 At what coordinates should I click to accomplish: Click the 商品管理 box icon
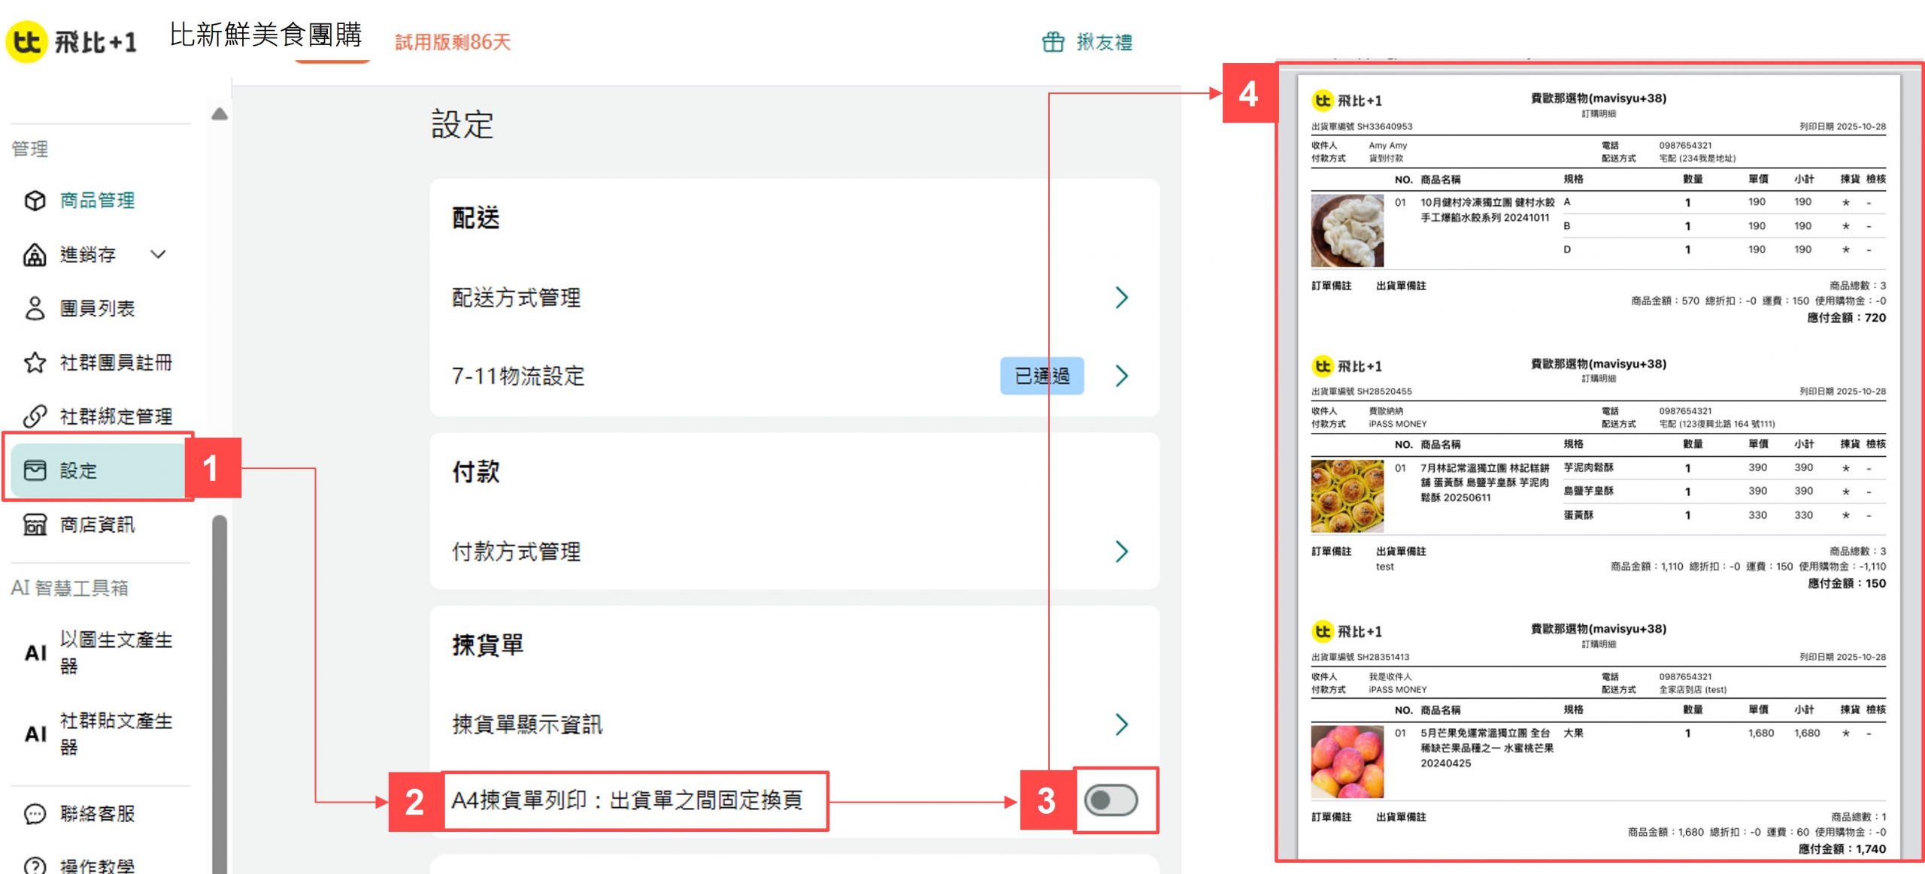point(35,201)
